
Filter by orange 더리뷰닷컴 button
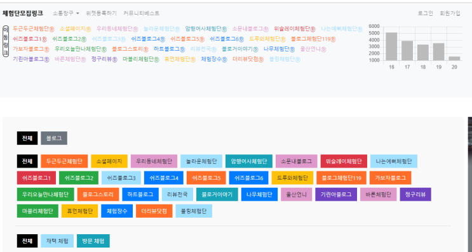click(154, 211)
